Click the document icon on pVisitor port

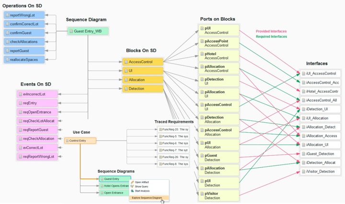(202, 193)
